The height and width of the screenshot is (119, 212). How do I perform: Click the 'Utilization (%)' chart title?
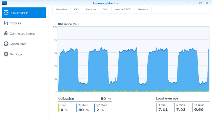point(68,24)
